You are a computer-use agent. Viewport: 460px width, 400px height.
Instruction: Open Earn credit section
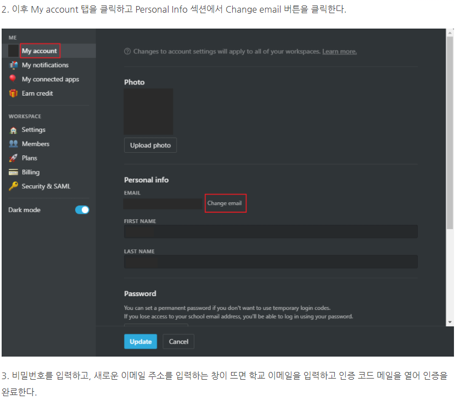coord(37,93)
